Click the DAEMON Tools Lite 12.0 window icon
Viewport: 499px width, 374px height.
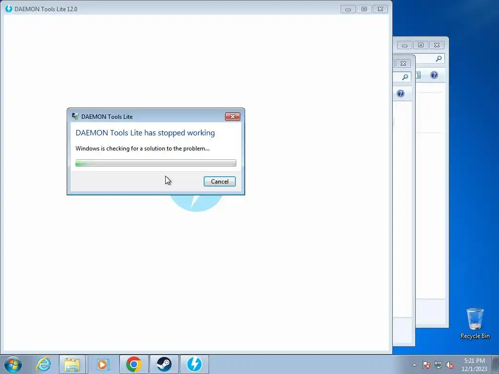(9, 9)
